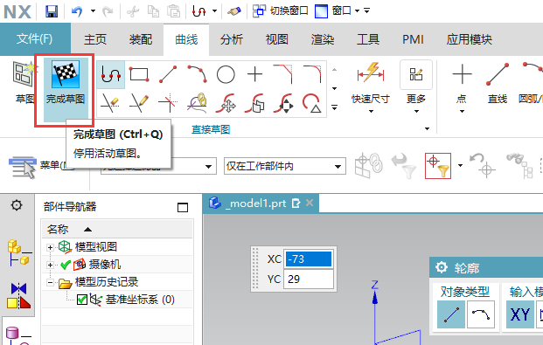Click the Line (直线) tool in Curve group

(x=498, y=83)
